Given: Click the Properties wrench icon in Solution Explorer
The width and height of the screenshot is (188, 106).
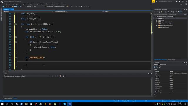Looking at the screenshot, I should 178,12.
